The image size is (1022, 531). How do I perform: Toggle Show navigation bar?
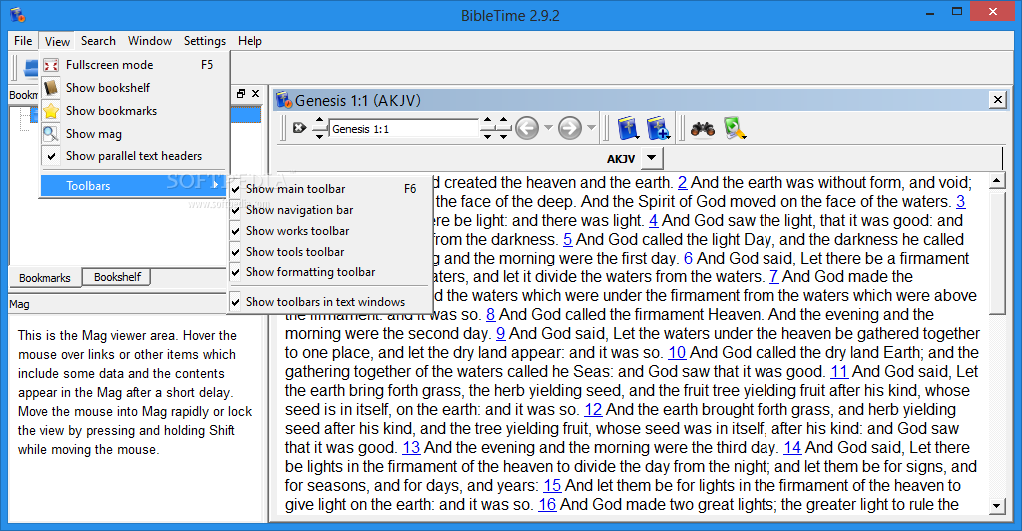click(x=330, y=210)
